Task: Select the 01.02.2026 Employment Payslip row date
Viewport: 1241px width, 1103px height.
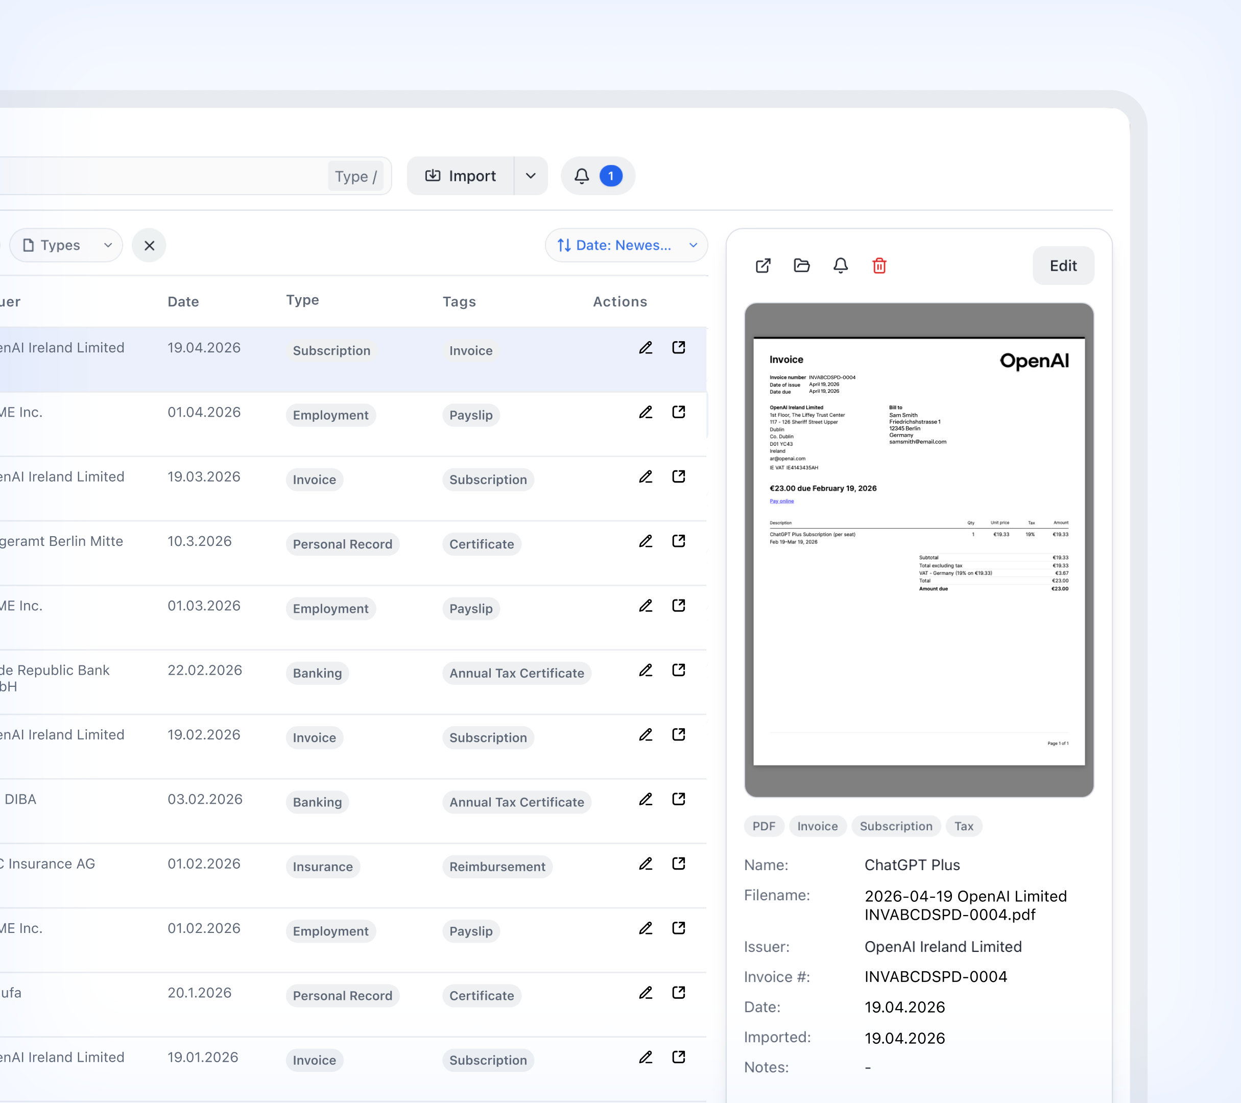Action: [204, 928]
